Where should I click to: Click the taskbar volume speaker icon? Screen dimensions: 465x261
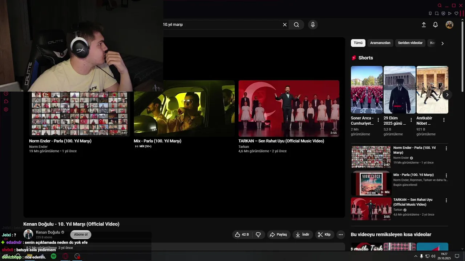coord(433,256)
